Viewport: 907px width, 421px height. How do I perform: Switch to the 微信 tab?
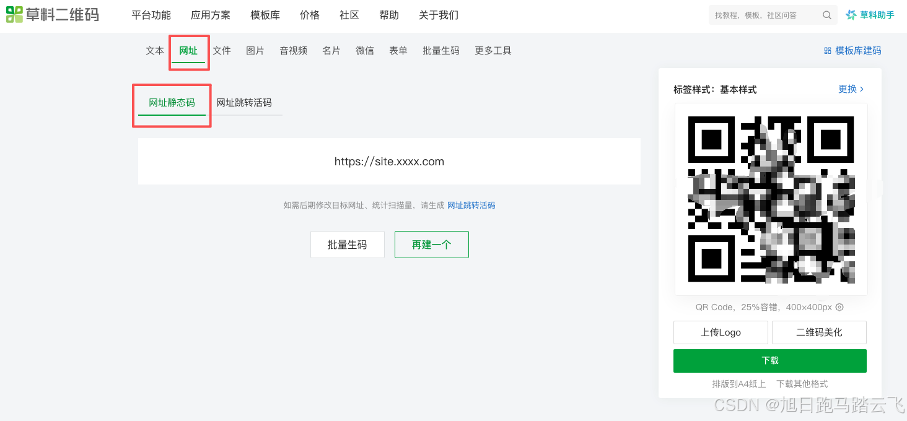[365, 51]
